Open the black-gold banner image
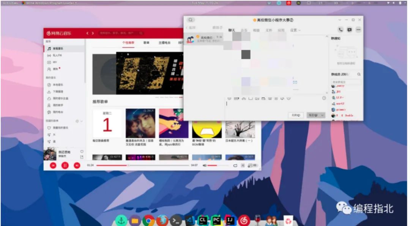 coord(150,73)
